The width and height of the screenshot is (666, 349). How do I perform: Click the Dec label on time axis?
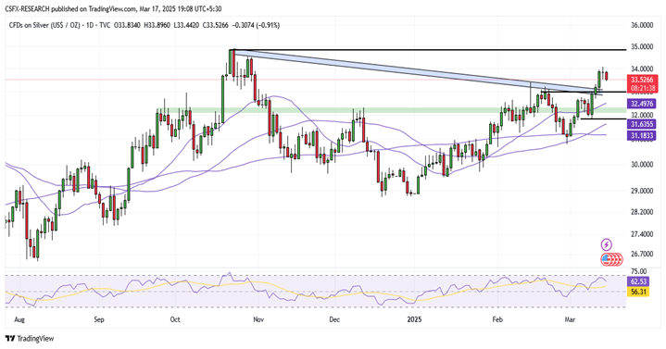(334, 319)
